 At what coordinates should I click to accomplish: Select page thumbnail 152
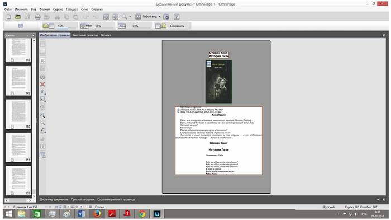[18, 180]
